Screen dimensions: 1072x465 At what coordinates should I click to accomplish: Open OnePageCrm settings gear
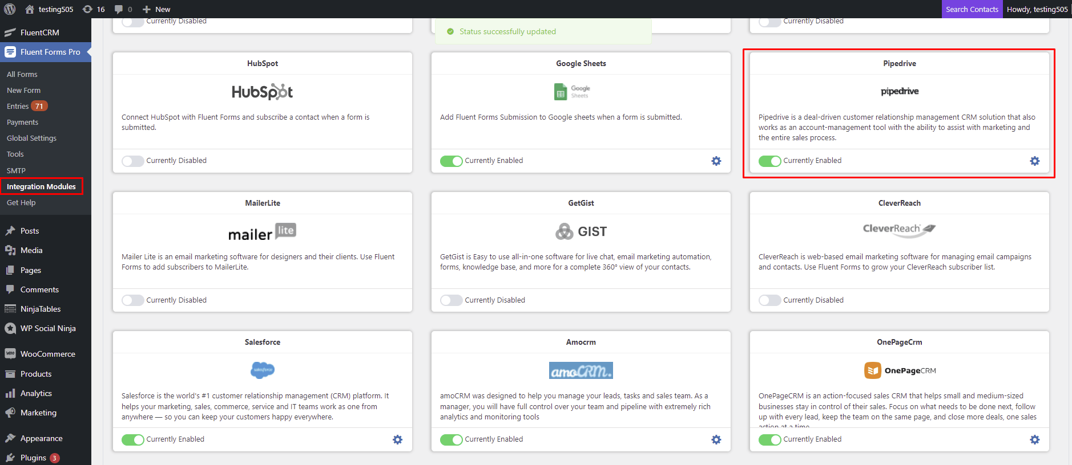click(x=1035, y=440)
